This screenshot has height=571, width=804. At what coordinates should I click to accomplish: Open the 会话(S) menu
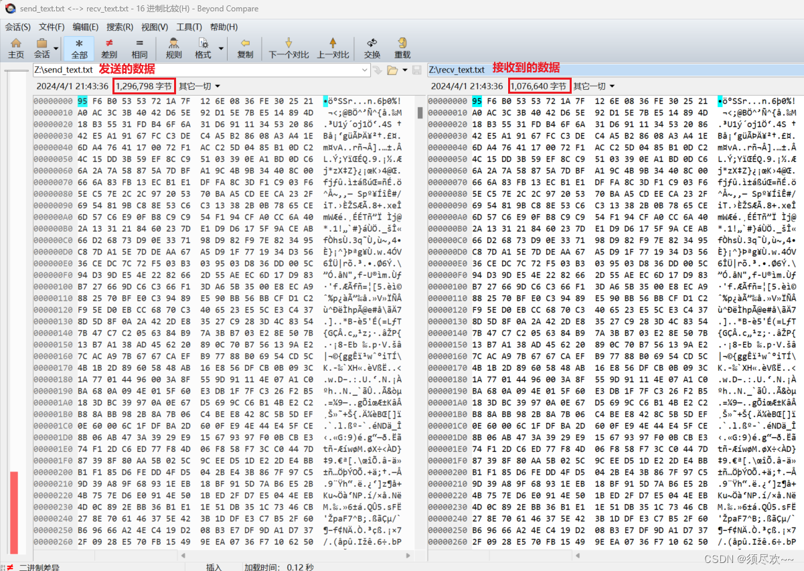click(x=18, y=27)
